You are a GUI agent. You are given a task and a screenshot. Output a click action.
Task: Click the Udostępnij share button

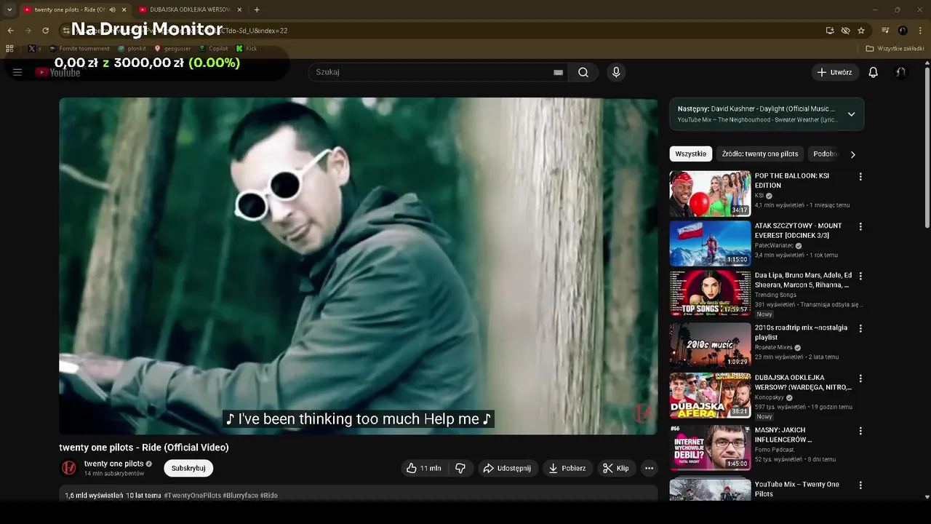[507, 468]
